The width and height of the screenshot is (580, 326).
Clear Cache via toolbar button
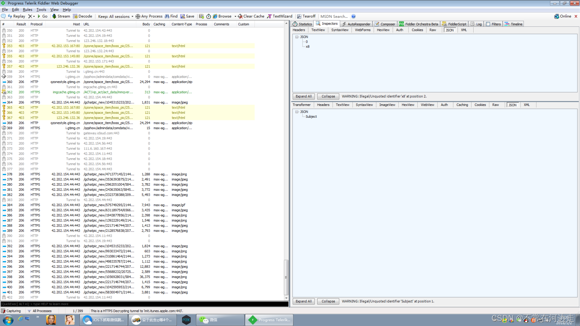point(251,16)
